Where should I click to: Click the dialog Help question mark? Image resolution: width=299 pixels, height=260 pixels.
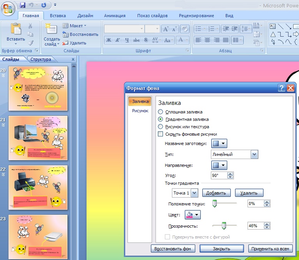click(281, 88)
